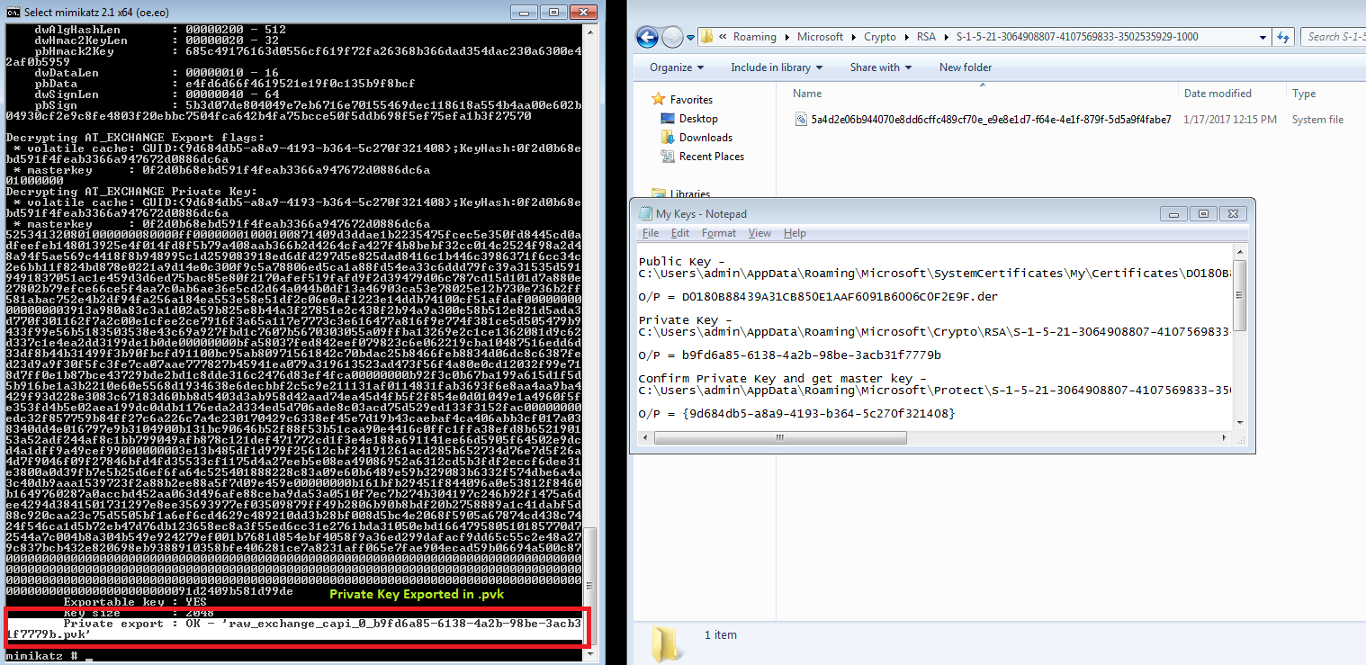Select Favorites in the navigation pane

click(691, 100)
